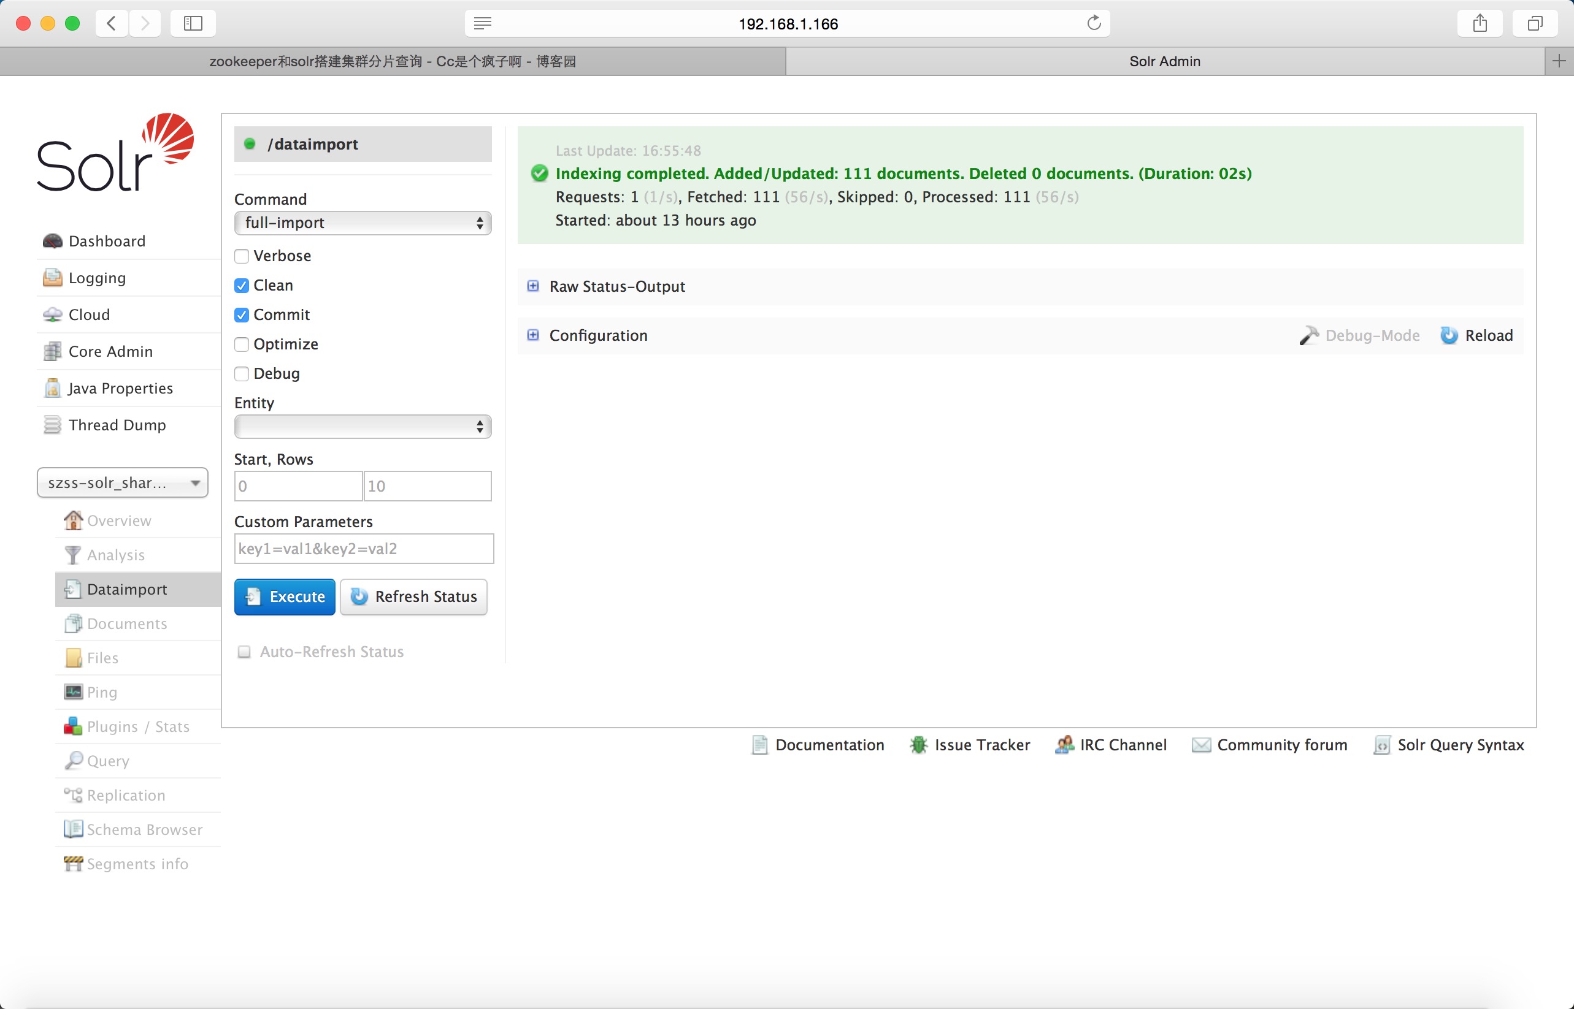Click the Overview house icon

tap(73, 520)
